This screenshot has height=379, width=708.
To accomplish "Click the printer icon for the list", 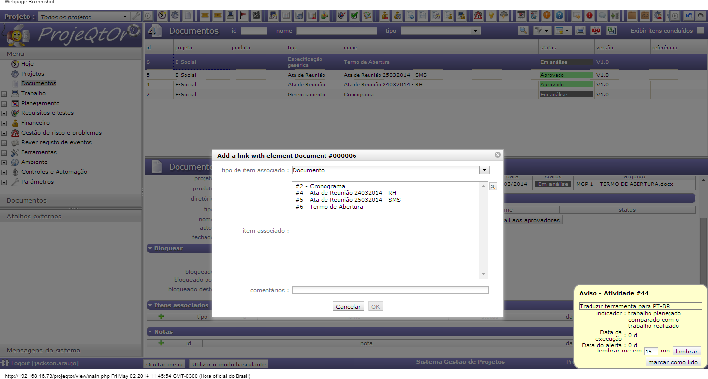I will (x=580, y=30).
